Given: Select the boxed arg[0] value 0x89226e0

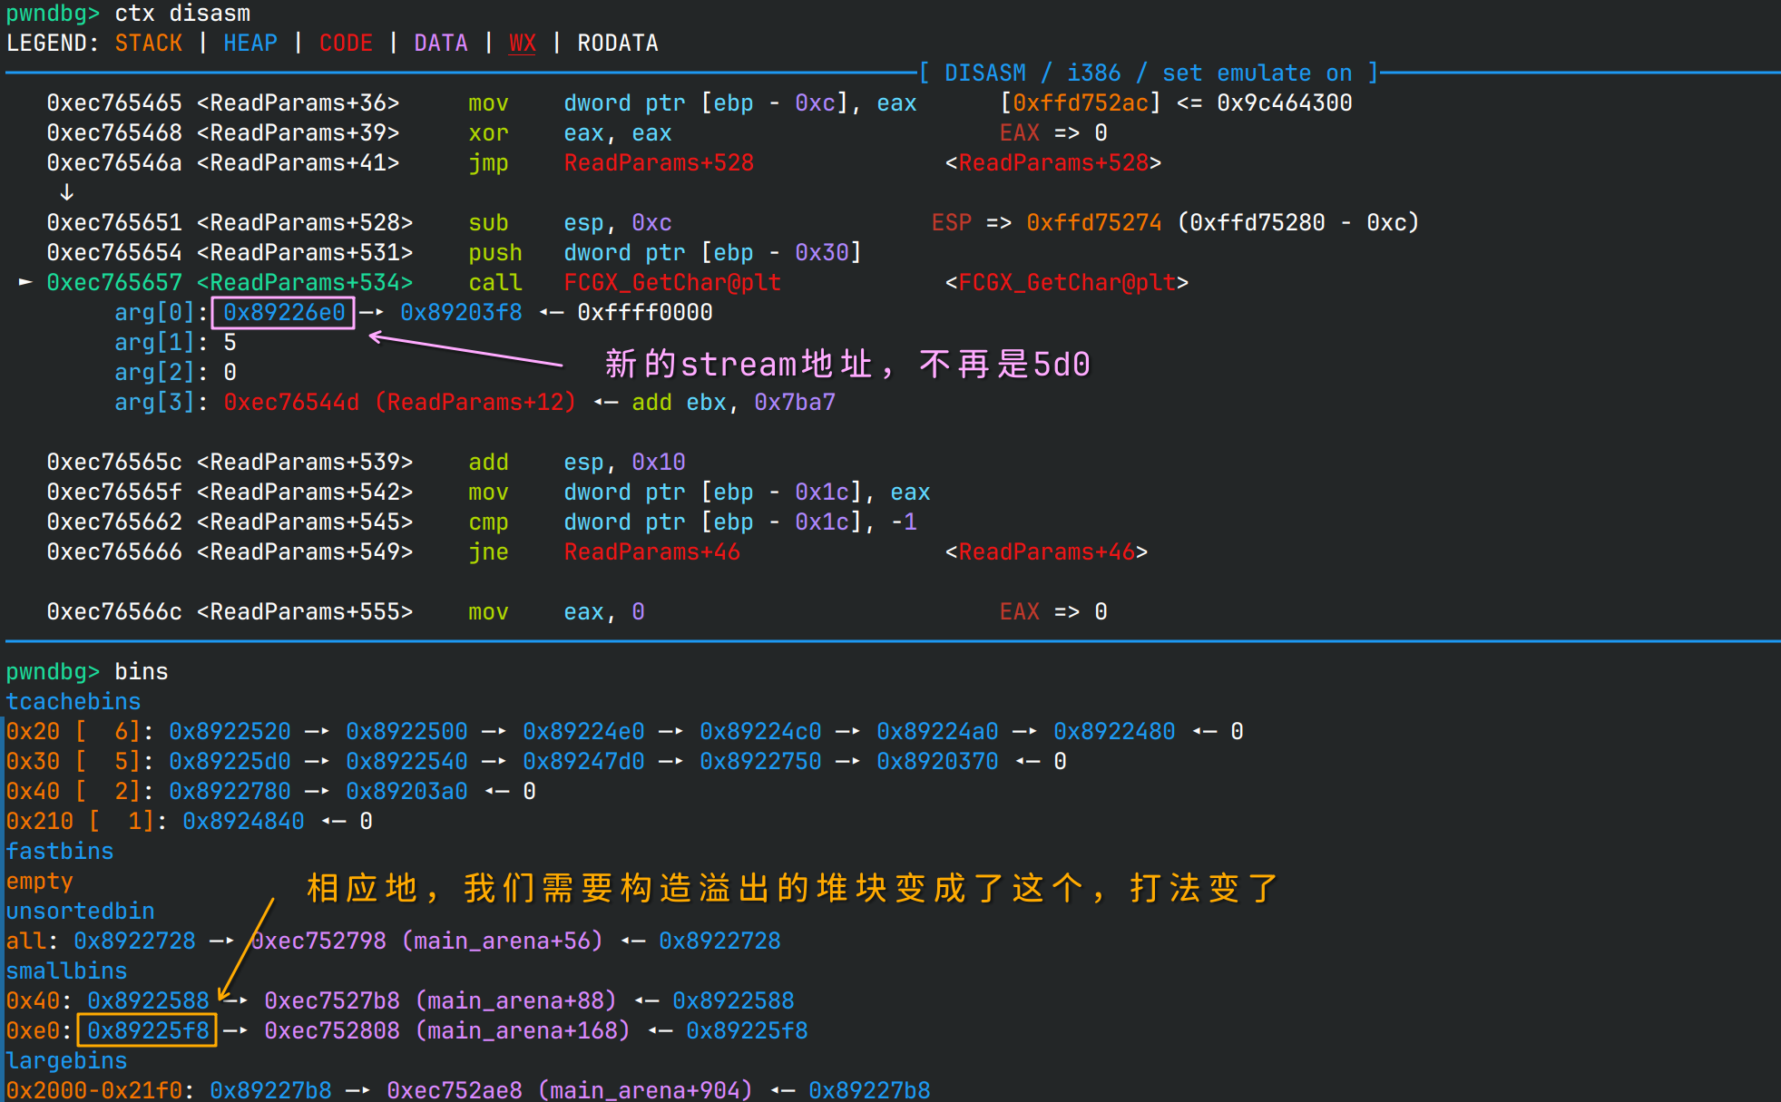Looking at the screenshot, I should (x=282, y=312).
